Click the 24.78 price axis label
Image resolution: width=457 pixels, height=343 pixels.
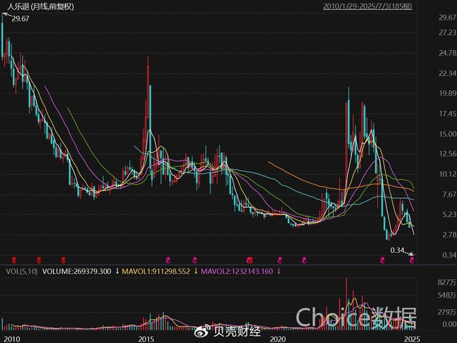click(448, 53)
